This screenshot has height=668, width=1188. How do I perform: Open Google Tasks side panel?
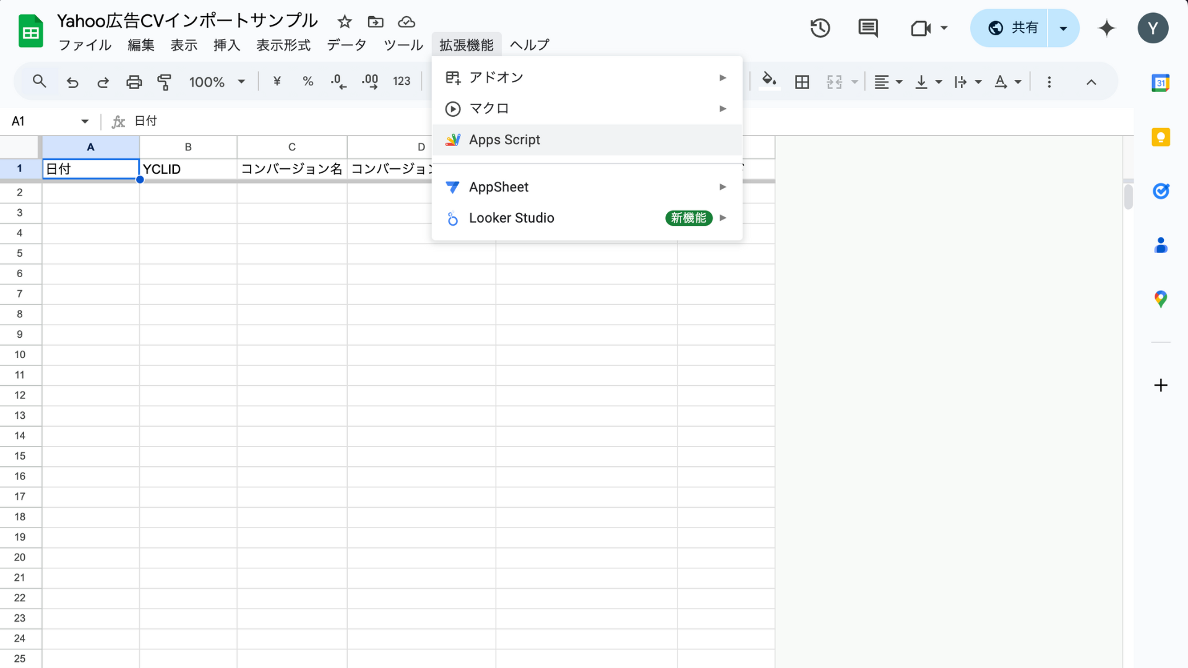coord(1160,191)
